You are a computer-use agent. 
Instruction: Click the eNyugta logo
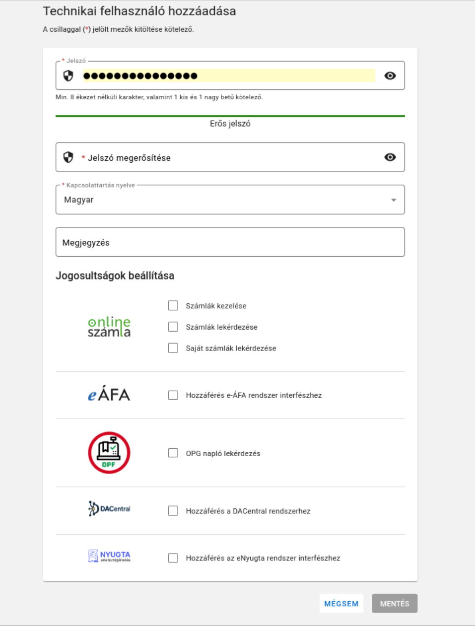[109, 556]
